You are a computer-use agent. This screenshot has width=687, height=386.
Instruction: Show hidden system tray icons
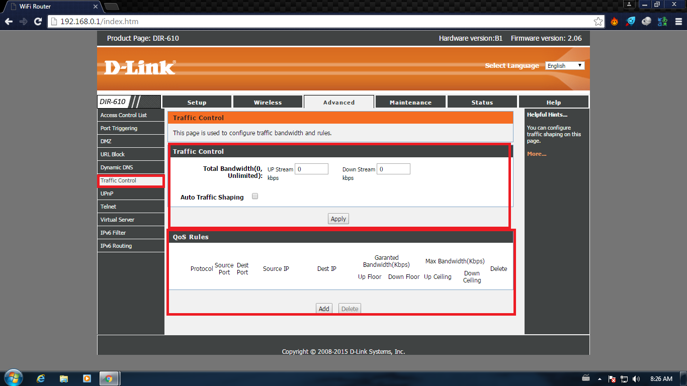click(x=599, y=379)
